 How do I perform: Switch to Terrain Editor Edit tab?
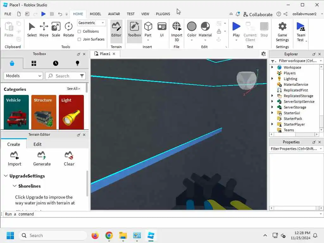tap(37, 144)
